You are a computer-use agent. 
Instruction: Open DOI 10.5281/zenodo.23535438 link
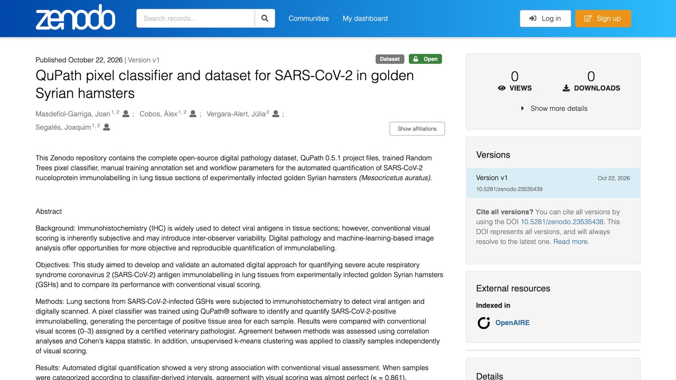coord(562,222)
